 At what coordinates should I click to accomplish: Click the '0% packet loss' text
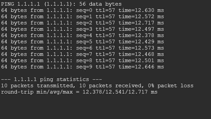(171, 86)
